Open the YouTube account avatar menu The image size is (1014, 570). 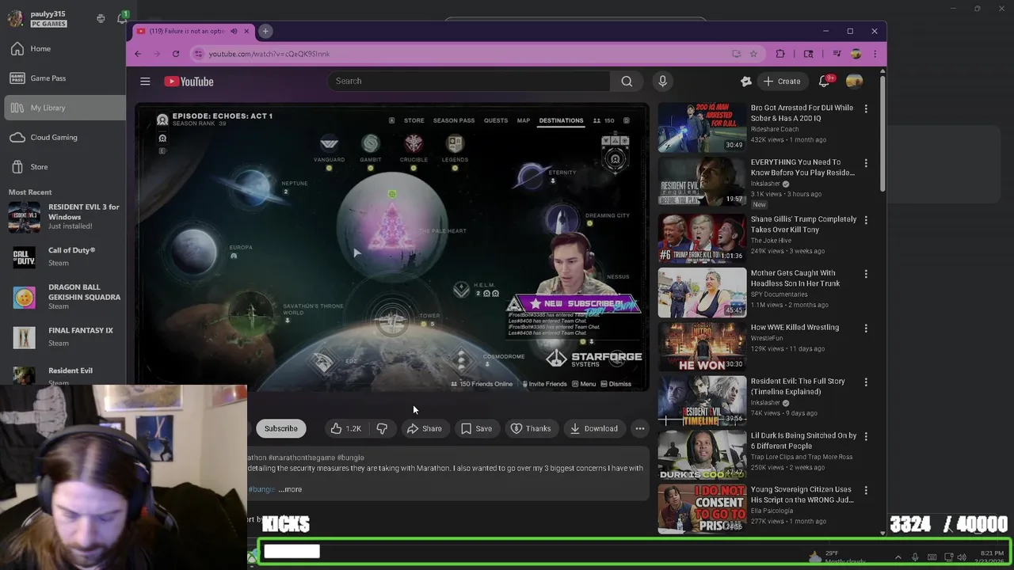pos(854,81)
